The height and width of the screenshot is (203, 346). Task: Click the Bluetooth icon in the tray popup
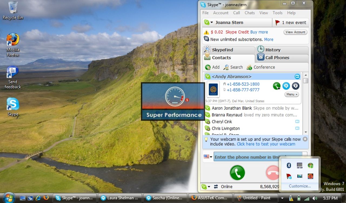(289, 165)
